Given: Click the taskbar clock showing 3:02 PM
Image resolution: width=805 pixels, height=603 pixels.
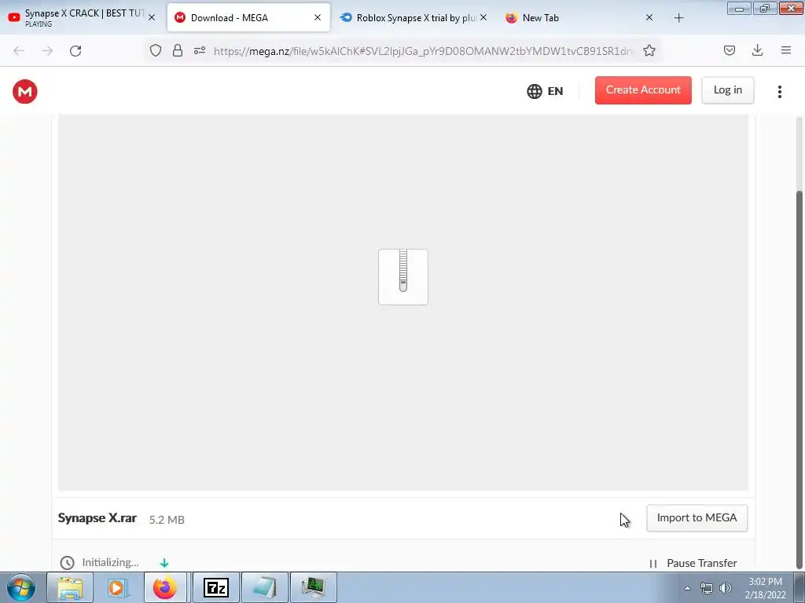Looking at the screenshot, I should click(x=766, y=588).
